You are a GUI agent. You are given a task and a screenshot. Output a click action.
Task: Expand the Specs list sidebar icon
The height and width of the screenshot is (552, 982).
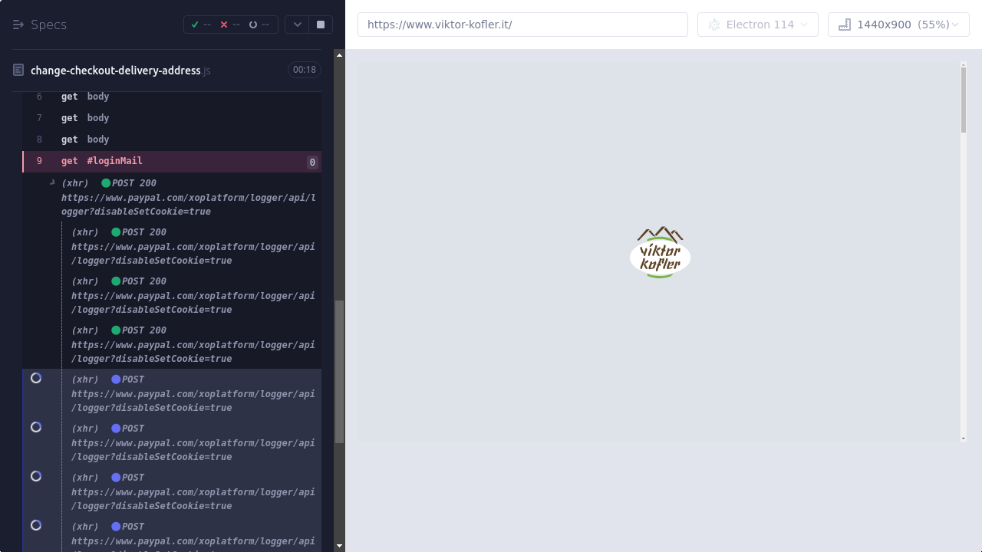pos(18,25)
